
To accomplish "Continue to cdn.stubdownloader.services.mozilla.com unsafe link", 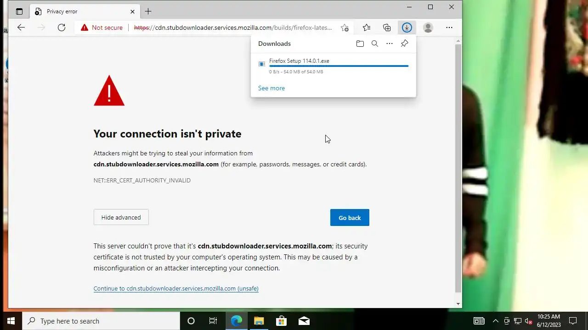I will coord(176,288).
